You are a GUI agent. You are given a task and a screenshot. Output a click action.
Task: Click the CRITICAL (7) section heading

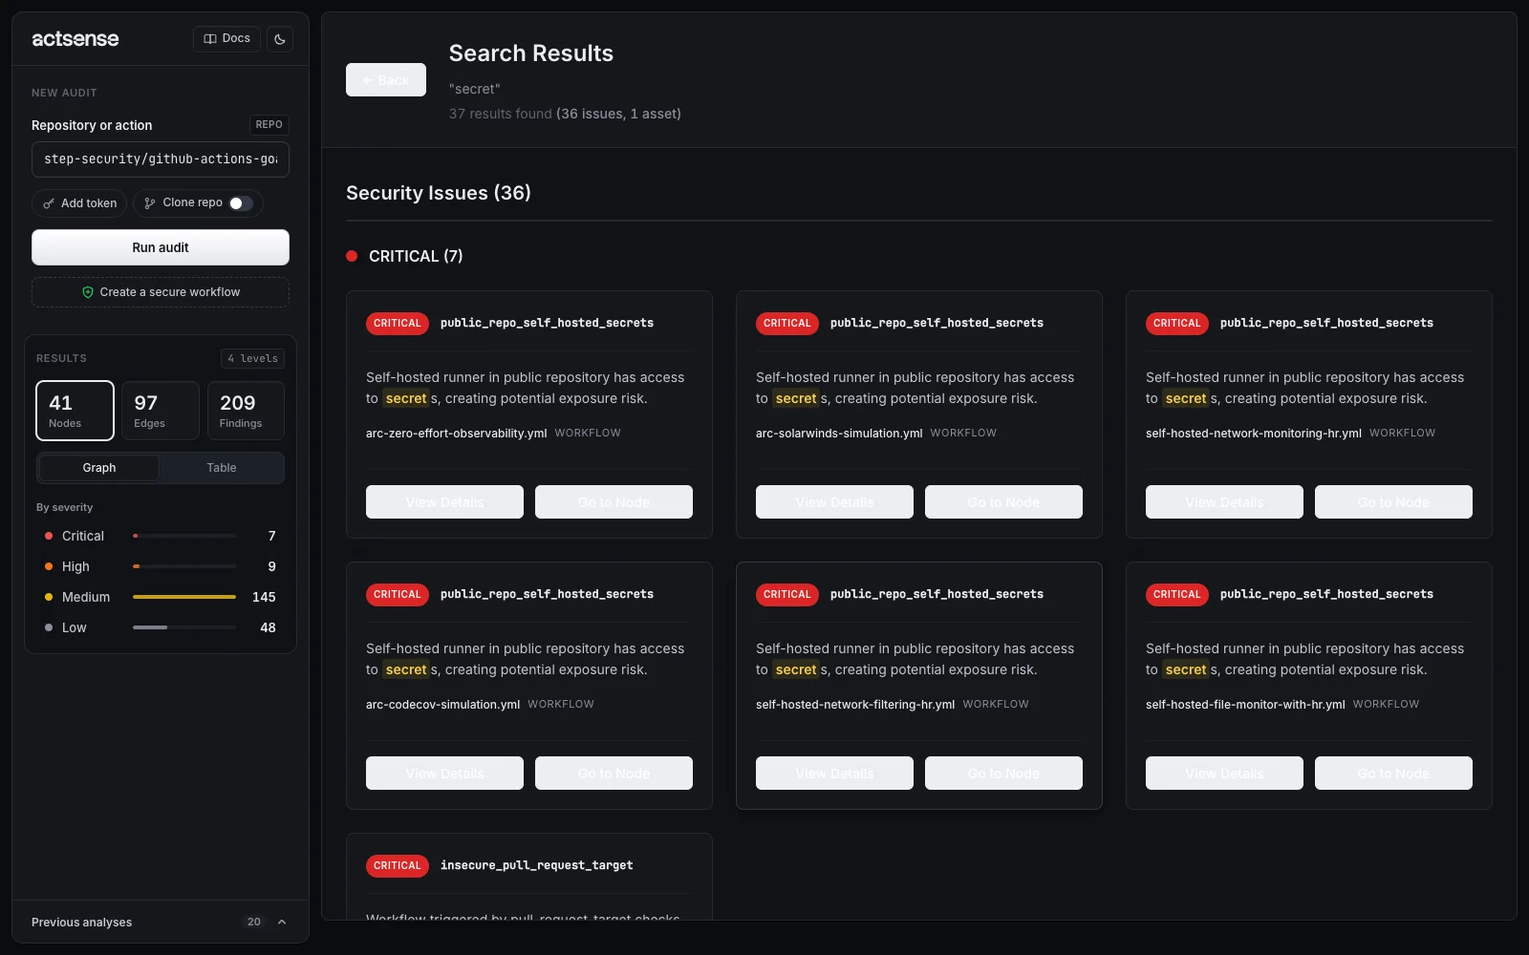(416, 256)
